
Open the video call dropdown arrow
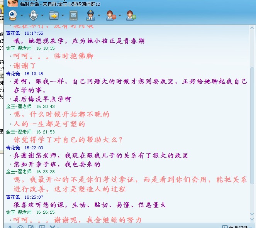(22, 16)
